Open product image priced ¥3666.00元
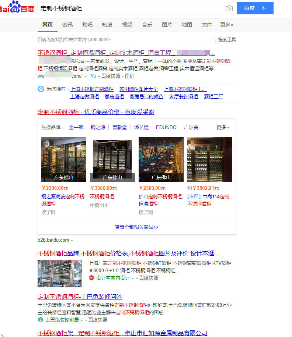The width and height of the screenshot is (292, 337). (112, 159)
